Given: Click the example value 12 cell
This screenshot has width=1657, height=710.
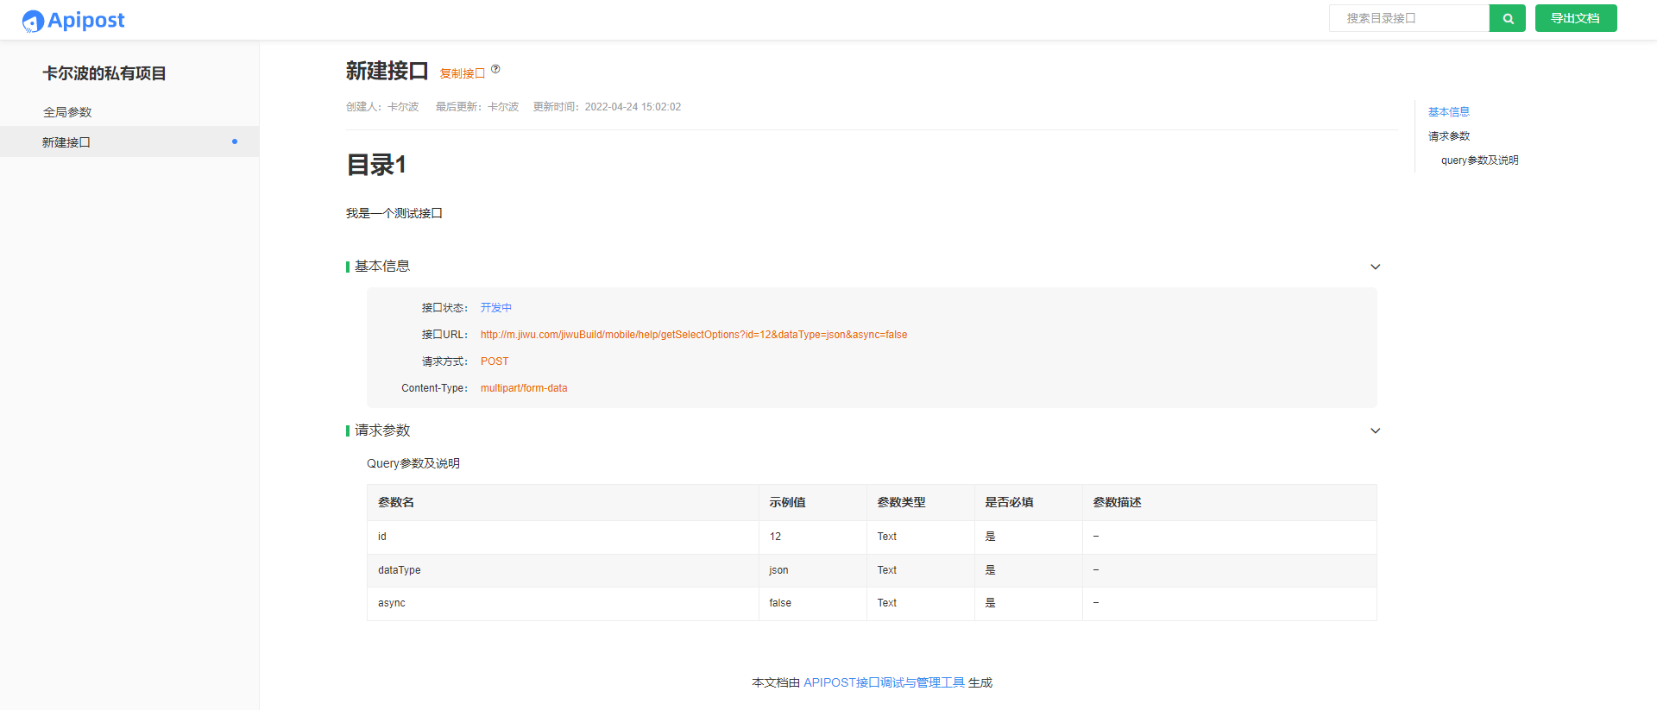Looking at the screenshot, I should (813, 537).
